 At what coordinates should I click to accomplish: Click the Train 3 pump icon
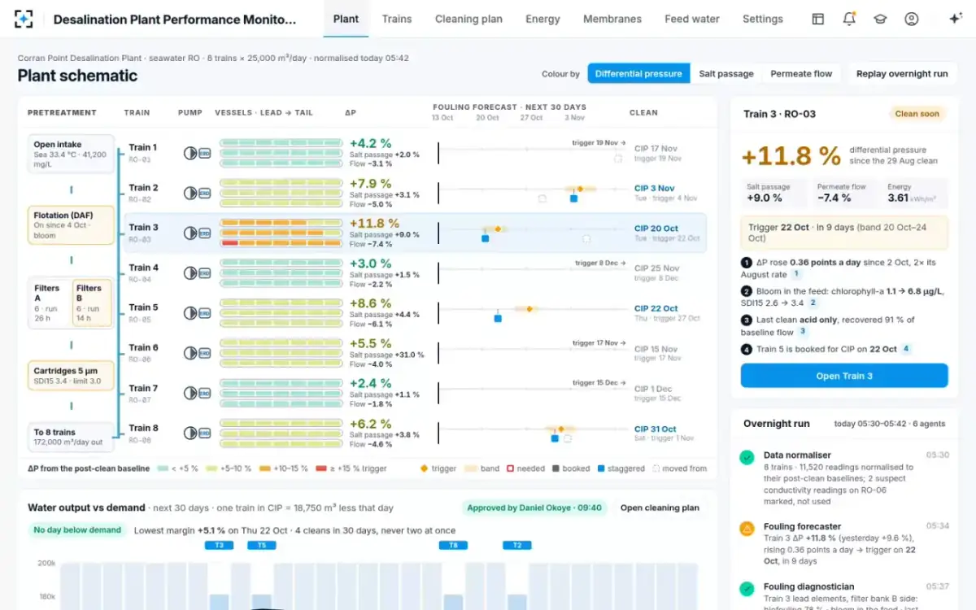pyautogui.click(x=190, y=233)
